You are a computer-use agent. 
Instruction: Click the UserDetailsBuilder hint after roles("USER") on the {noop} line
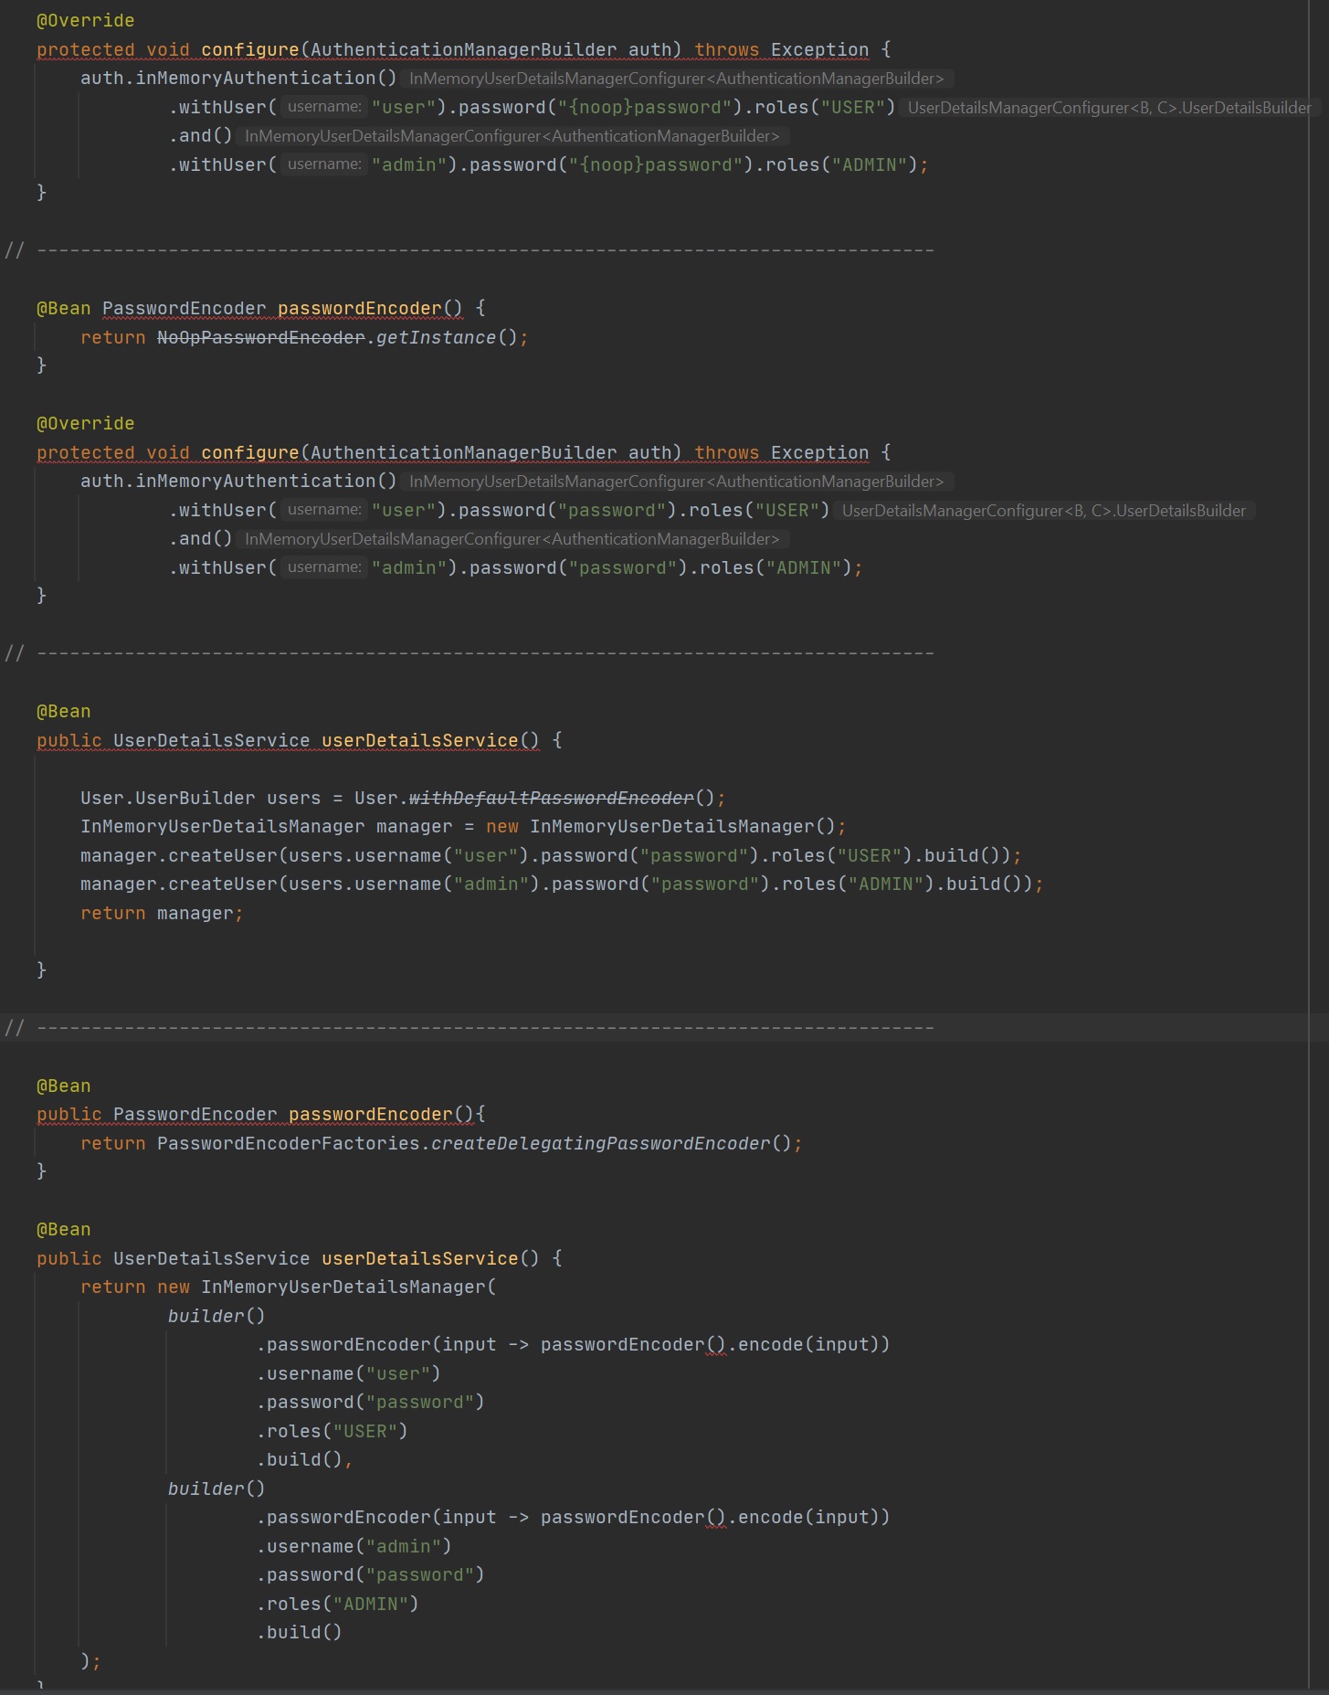[x=1109, y=108]
